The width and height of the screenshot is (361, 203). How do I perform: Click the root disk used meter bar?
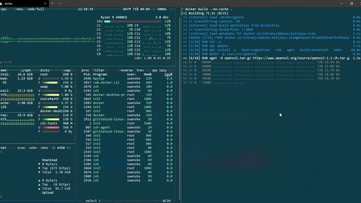point(51,79)
